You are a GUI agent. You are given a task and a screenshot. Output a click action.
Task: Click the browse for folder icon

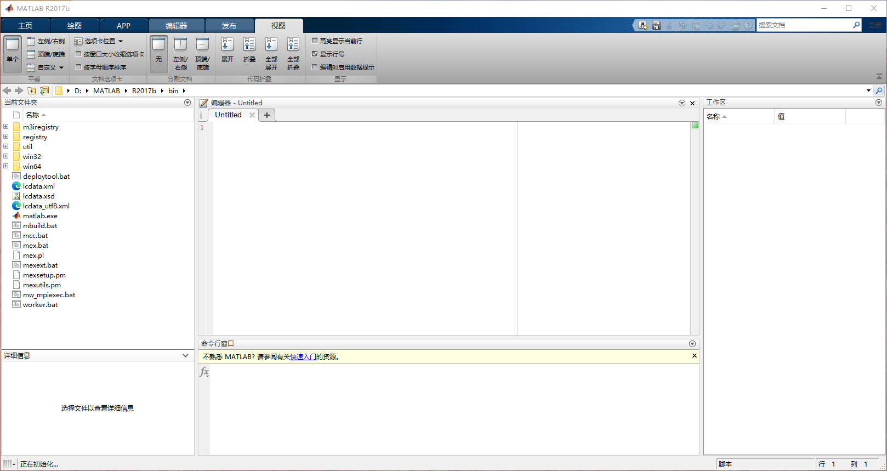[44, 90]
